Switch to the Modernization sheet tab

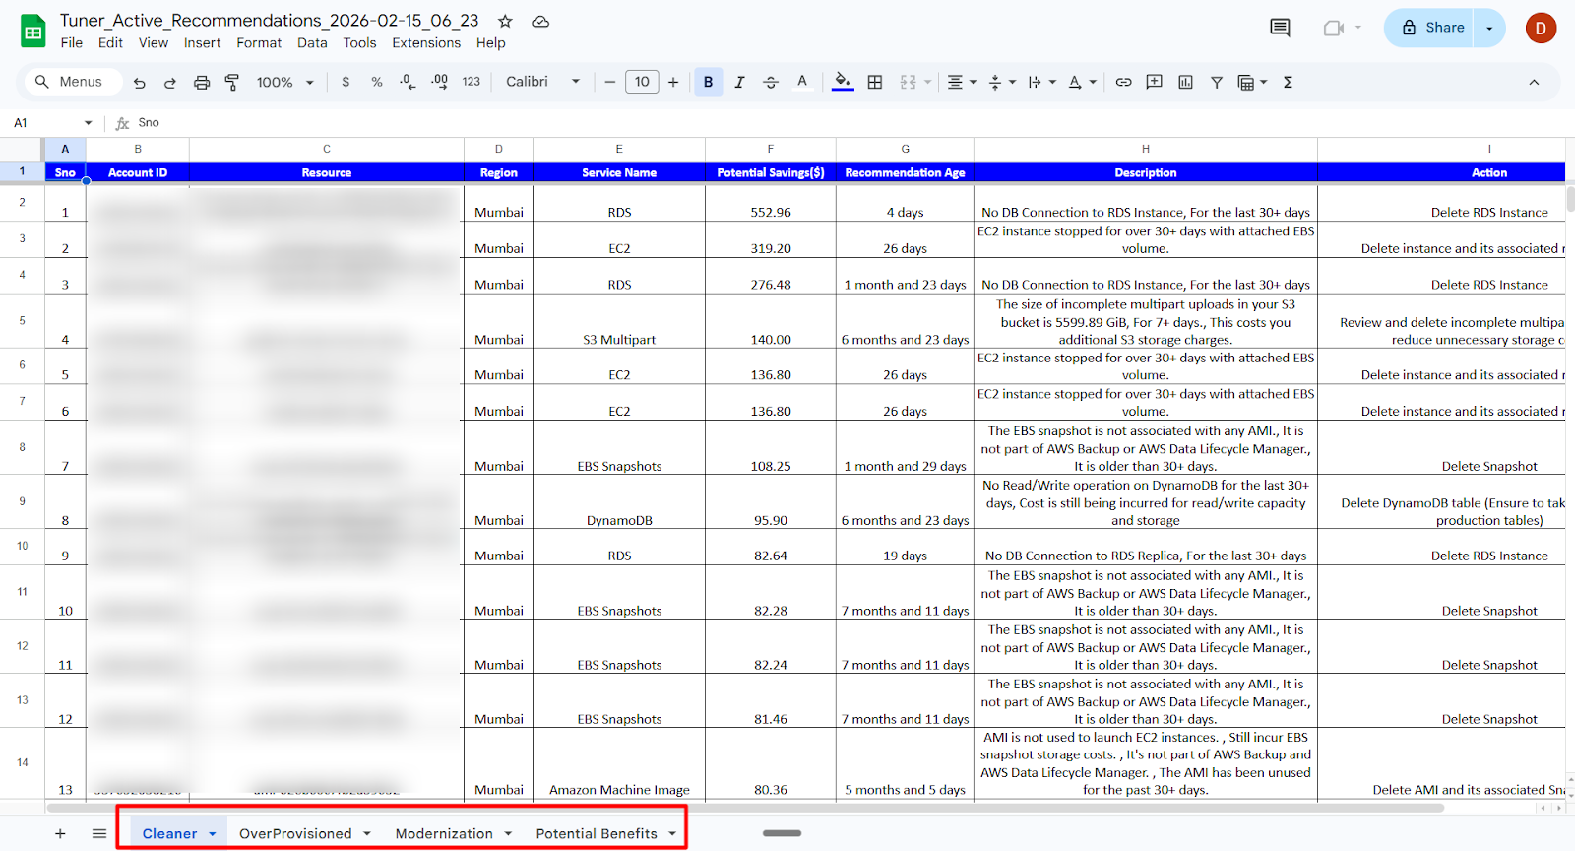(444, 834)
